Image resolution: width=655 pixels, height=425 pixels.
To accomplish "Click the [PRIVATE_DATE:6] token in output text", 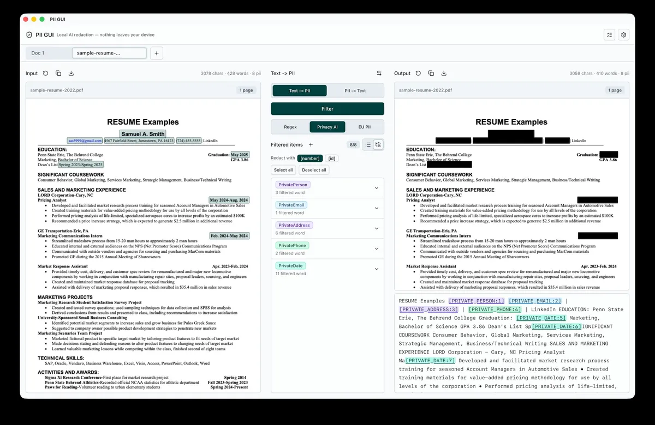I will (557, 326).
